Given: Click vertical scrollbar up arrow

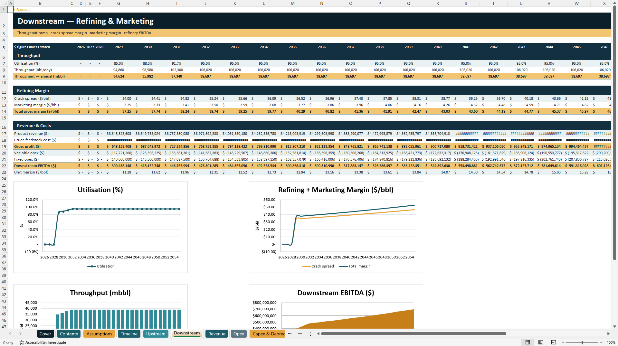Looking at the screenshot, I should click(x=614, y=3).
